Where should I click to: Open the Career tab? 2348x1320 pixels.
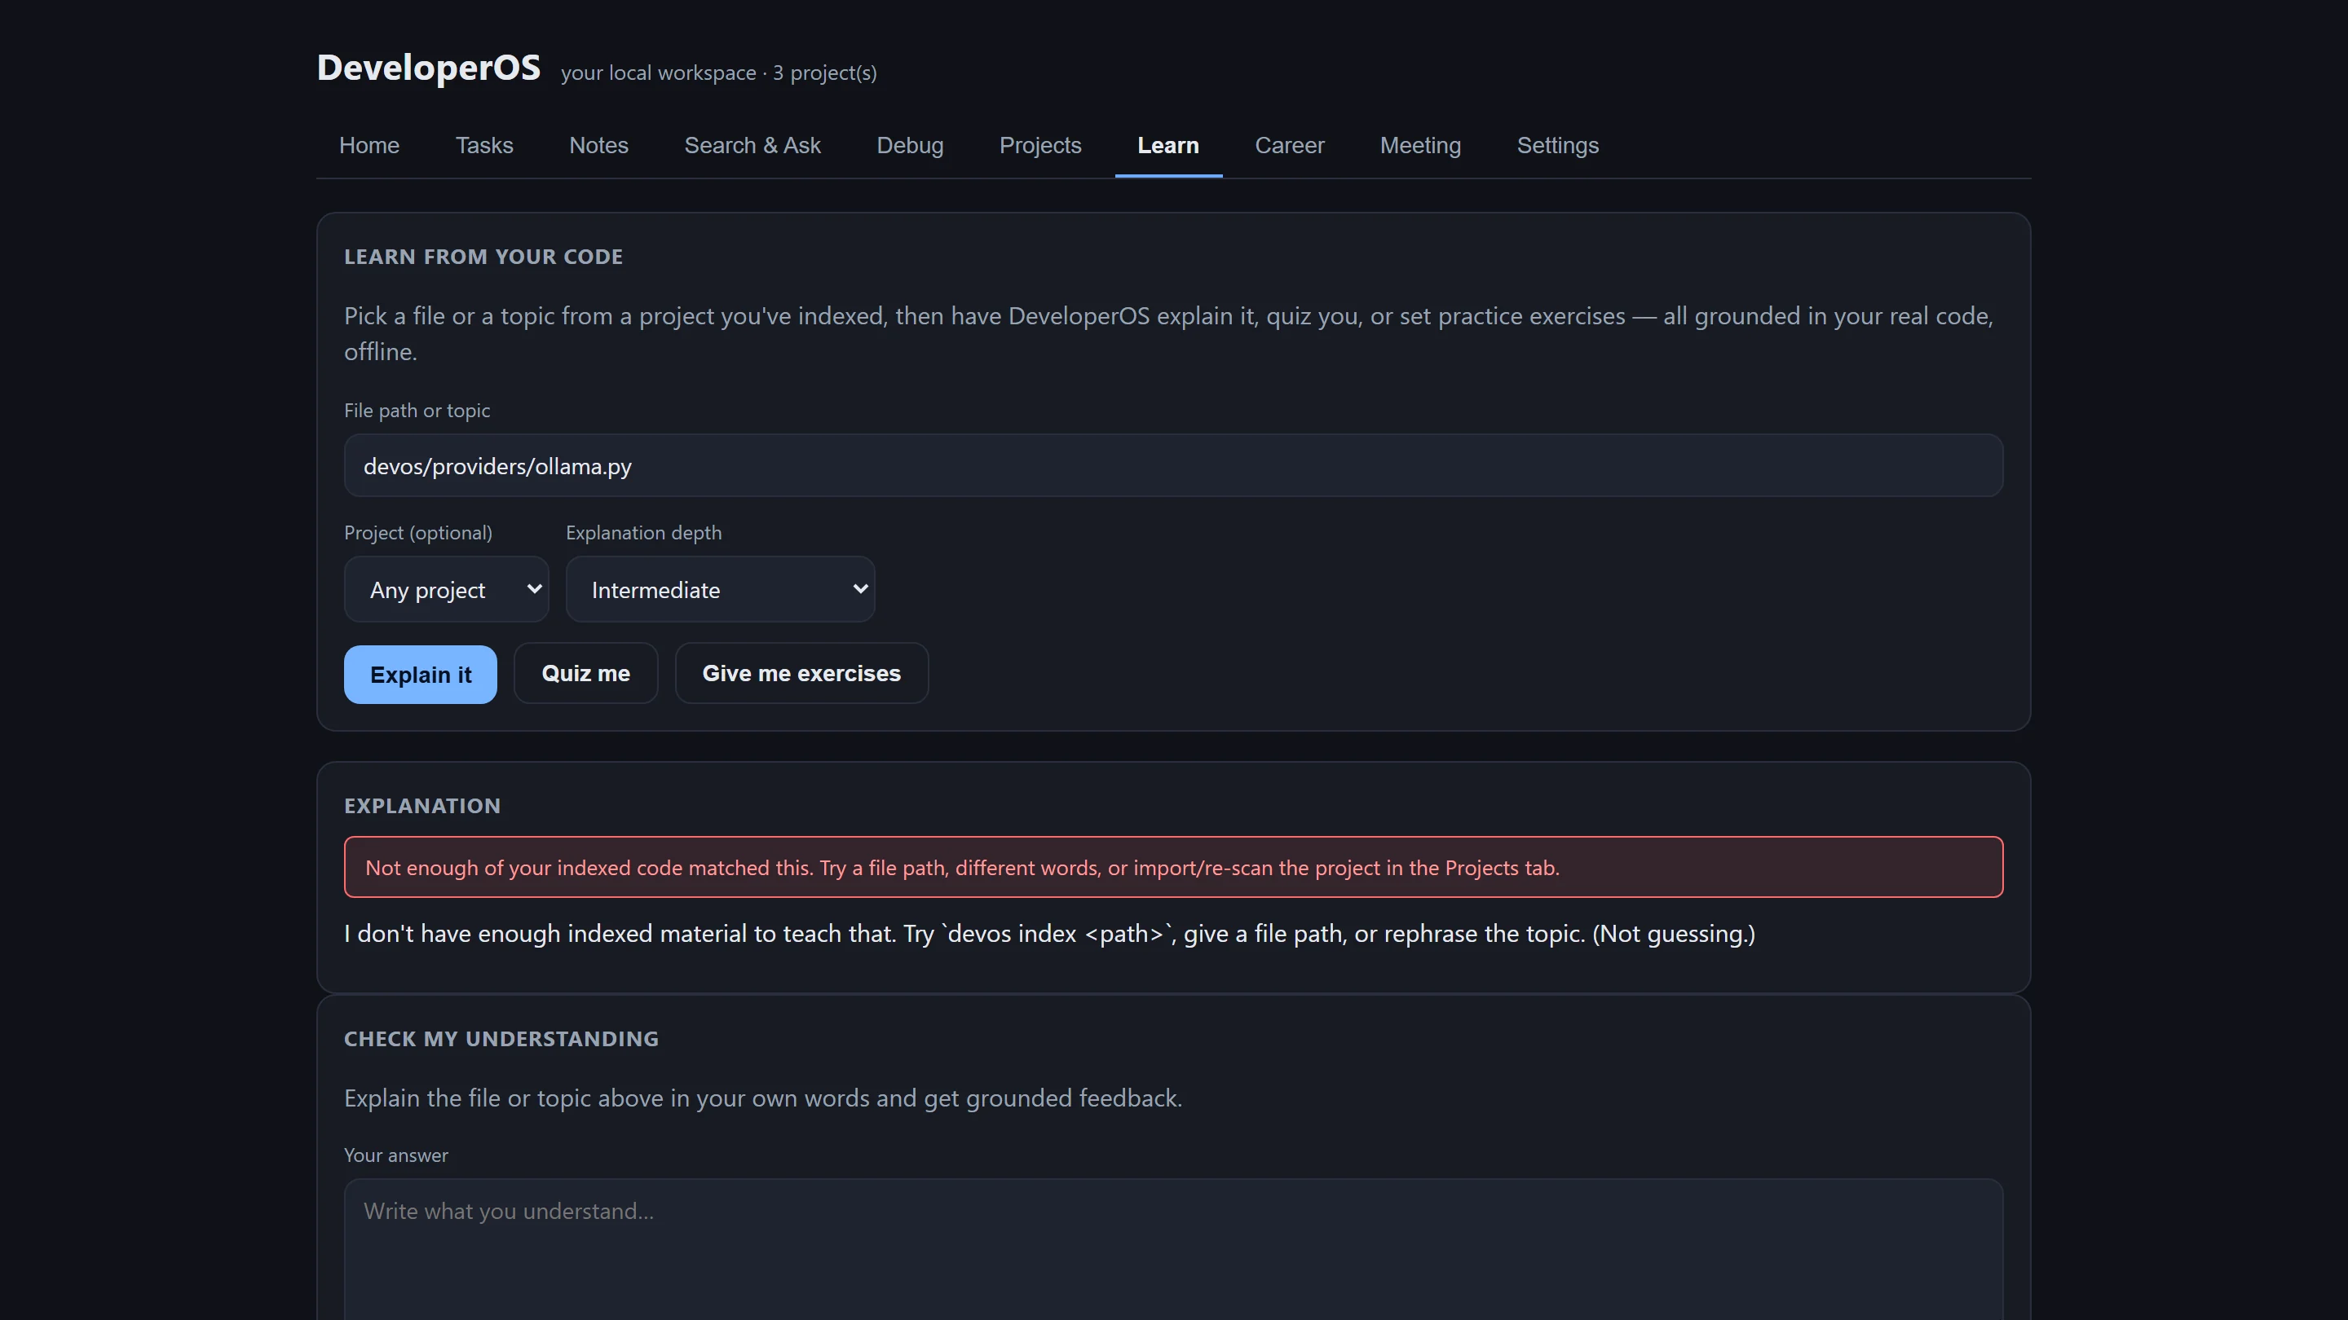point(1289,146)
